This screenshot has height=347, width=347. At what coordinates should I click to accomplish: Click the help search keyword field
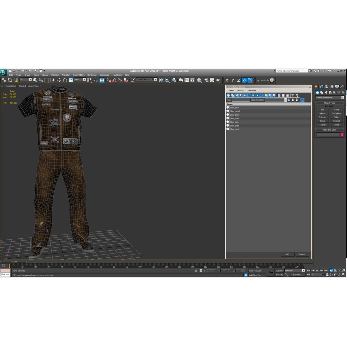[x=292, y=71]
